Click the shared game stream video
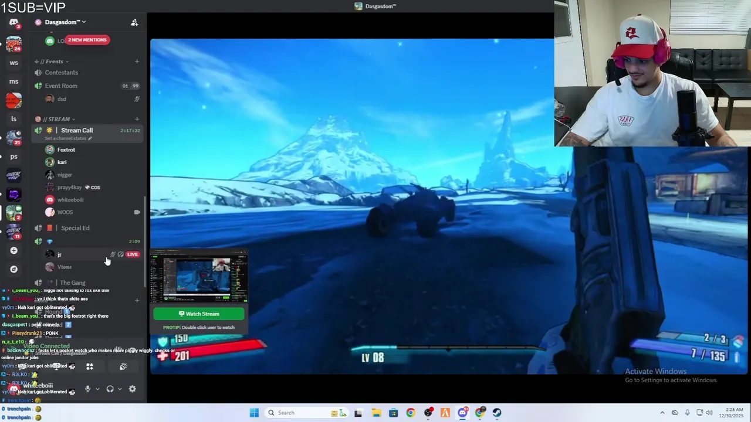 point(449,206)
